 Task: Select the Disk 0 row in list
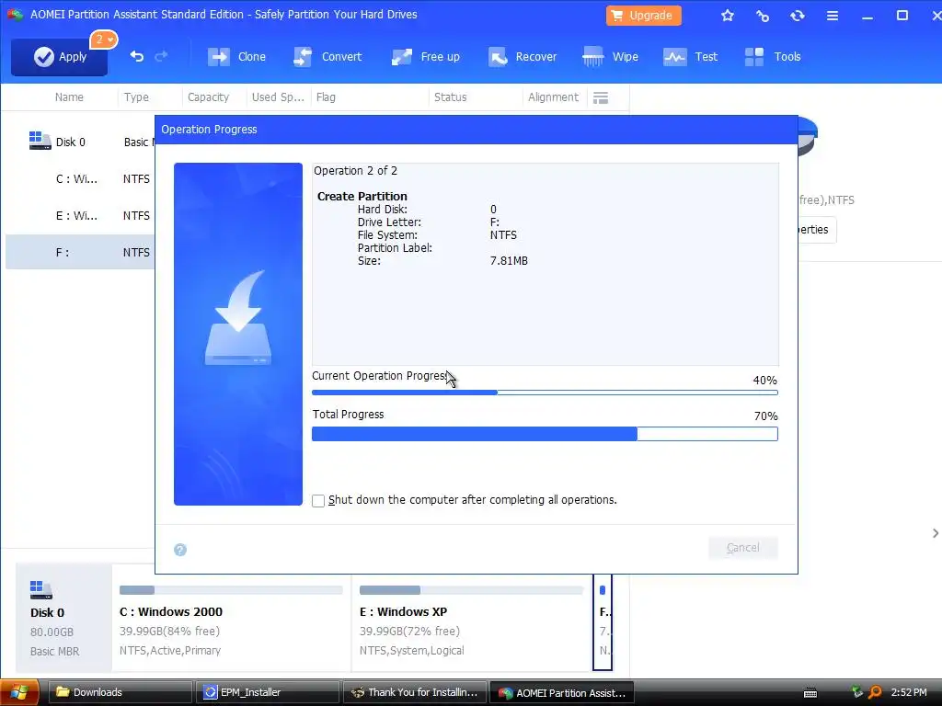tap(80, 142)
